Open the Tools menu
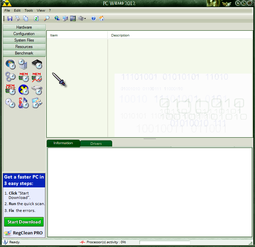This screenshot has height=247, width=255. tap(29, 11)
